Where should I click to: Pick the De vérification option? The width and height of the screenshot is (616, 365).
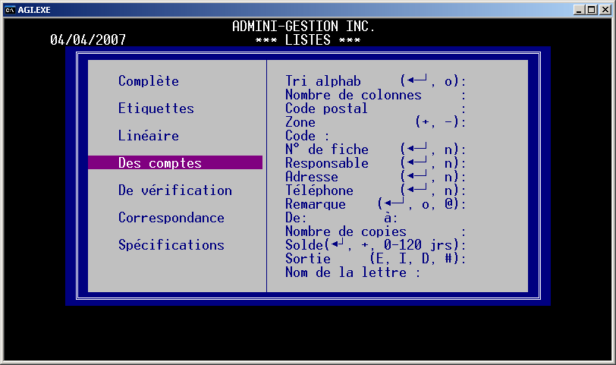click(175, 190)
